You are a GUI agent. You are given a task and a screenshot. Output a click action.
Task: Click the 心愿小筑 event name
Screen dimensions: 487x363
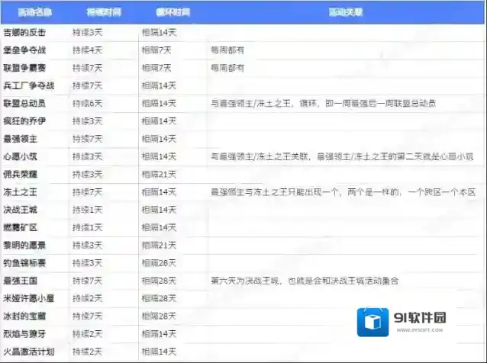coord(20,156)
